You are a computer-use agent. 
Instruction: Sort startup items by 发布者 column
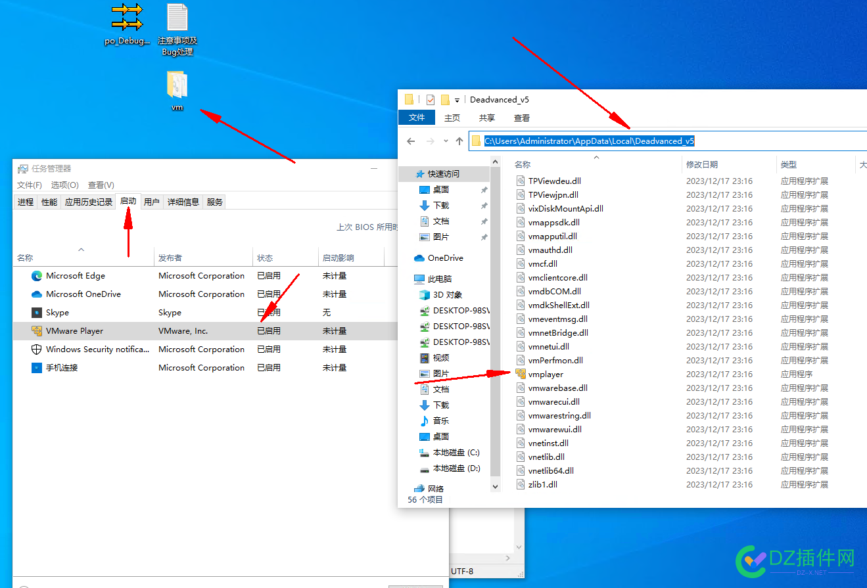pyautogui.click(x=203, y=258)
